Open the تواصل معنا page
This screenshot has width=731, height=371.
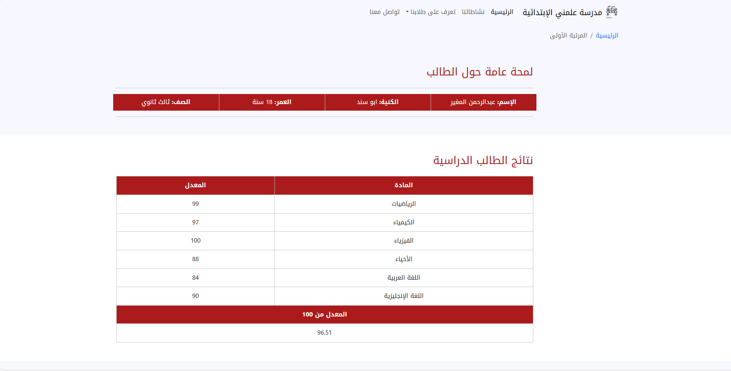pos(384,12)
